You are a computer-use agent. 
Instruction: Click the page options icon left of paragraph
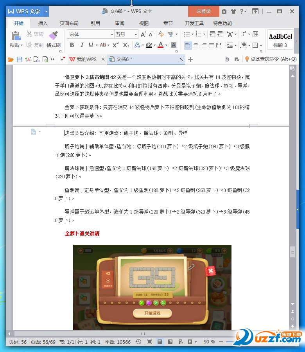click(34, 131)
